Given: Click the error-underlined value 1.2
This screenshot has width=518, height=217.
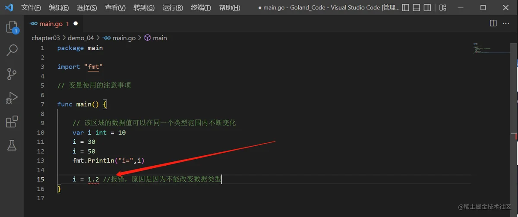Looking at the screenshot, I should pos(94,179).
